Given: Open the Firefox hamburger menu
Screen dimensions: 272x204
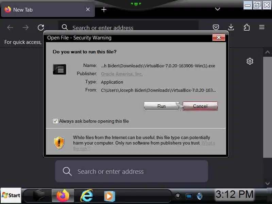Looking at the screenshot, I should [262, 27].
